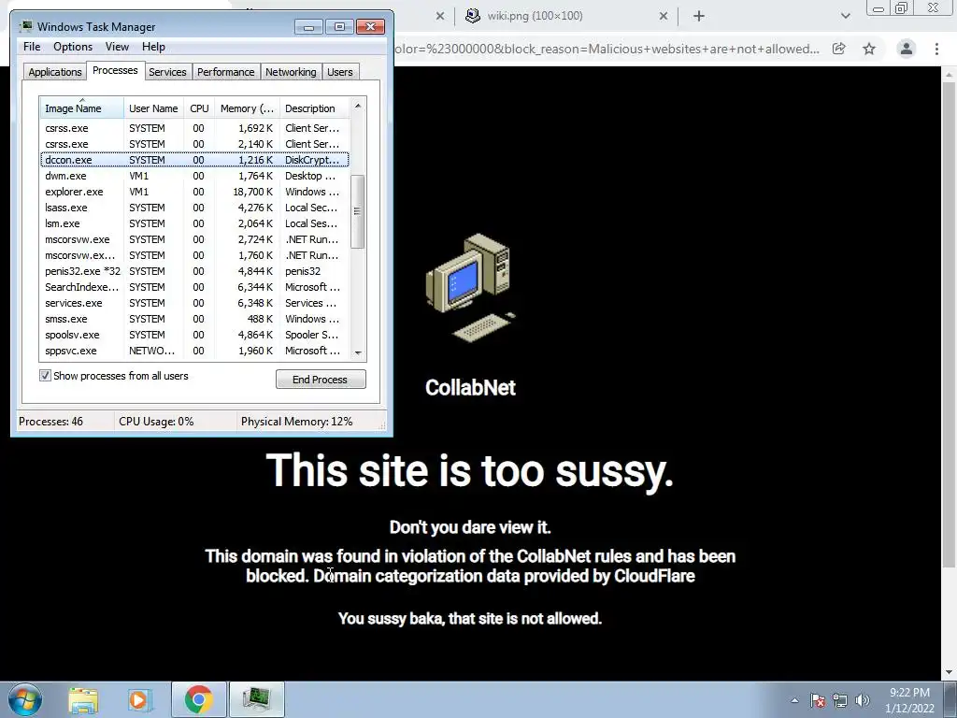Switch to Chrome in the taskbar
Screen dimensions: 957x718
198,699
